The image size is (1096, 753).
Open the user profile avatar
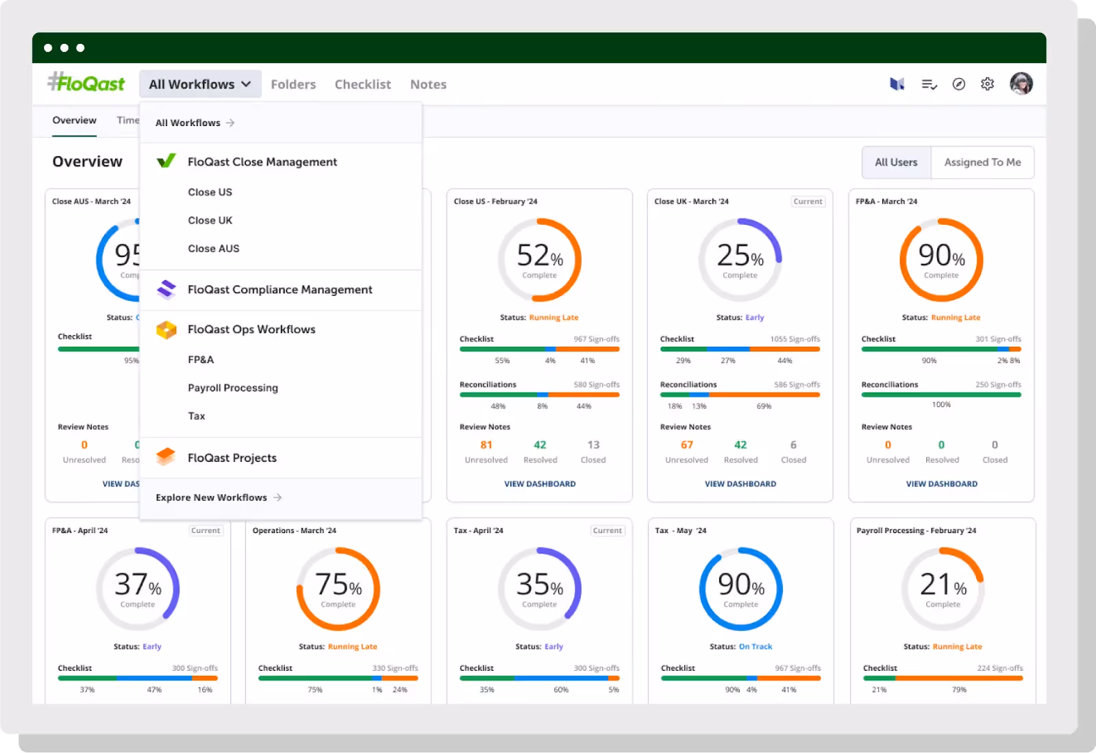tap(1021, 84)
